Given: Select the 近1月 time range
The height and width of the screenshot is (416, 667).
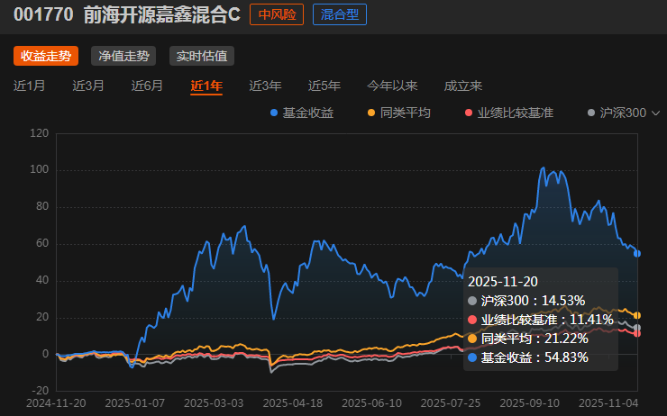Looking at the screenshot, I should pyautogui.click(x=30, y=86).
